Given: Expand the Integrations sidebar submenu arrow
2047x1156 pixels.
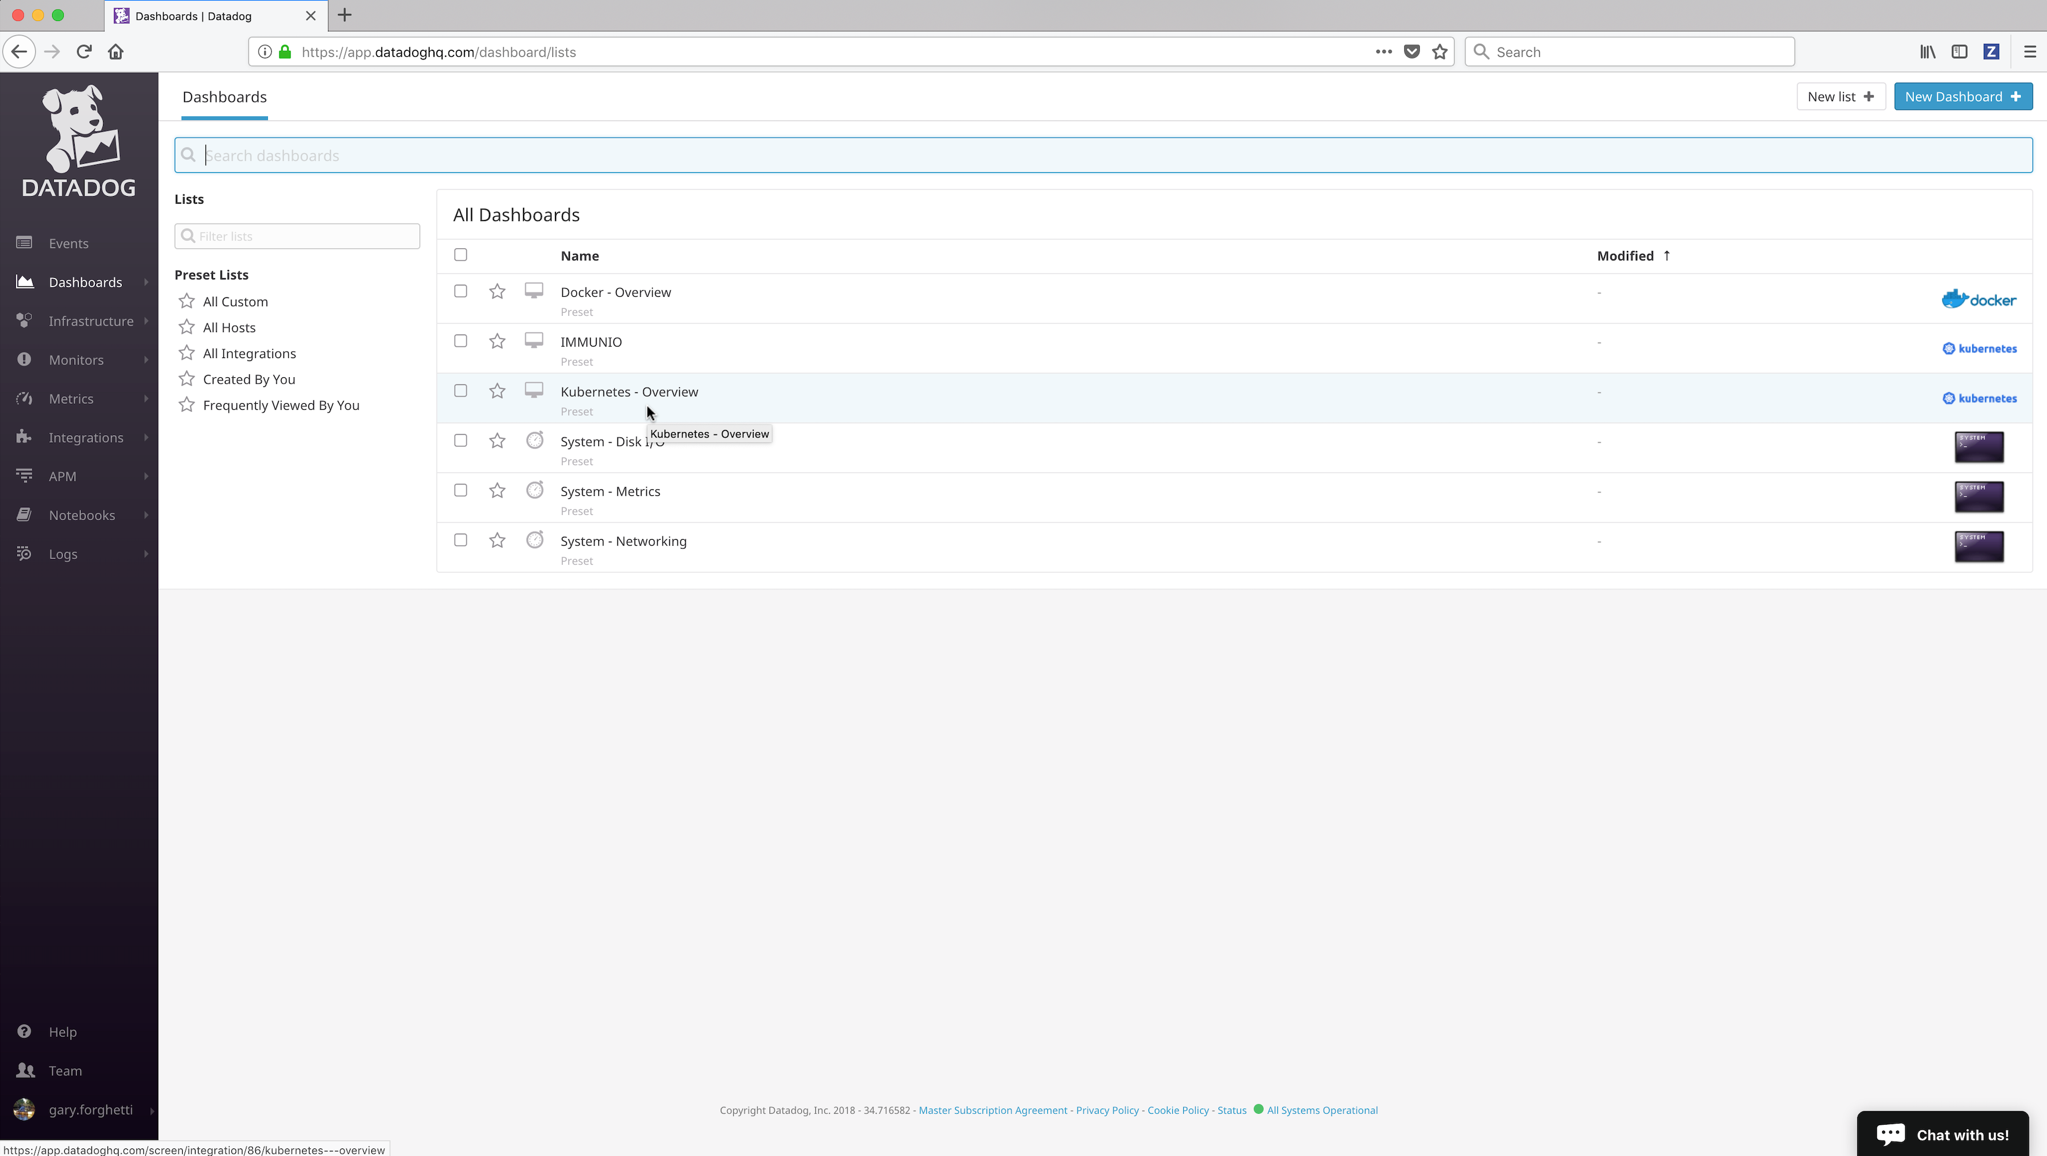Looking at the screenshot, I should pyautogui.click(x=146, y=438).
